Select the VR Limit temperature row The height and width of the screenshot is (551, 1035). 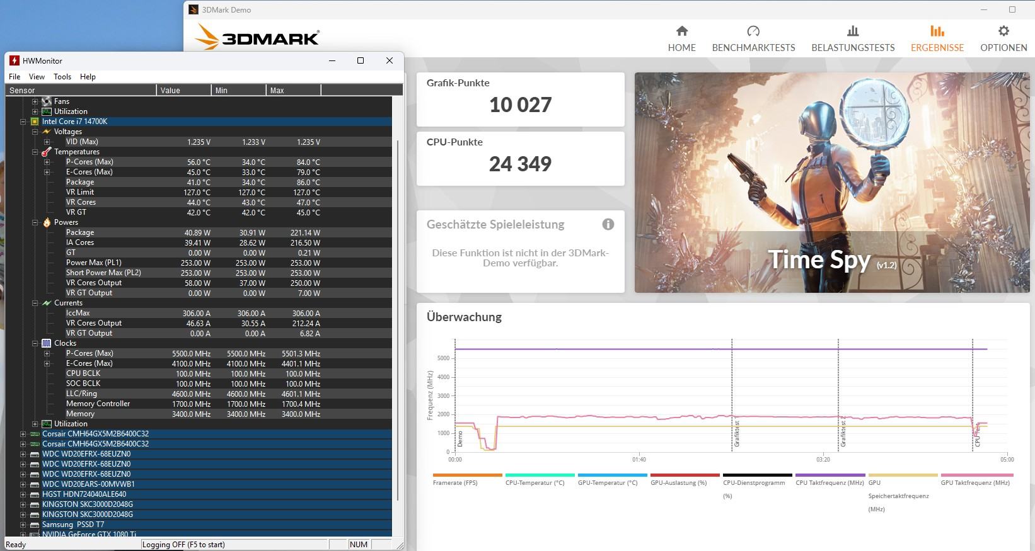(x=199, y=192)
